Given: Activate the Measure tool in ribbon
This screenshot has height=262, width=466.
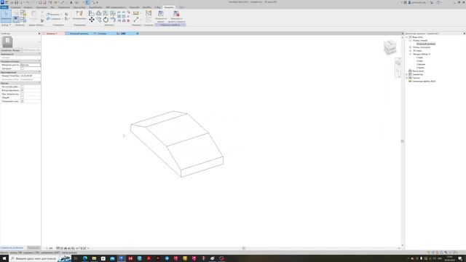Looking at the screenshot, I should [136, 13].
